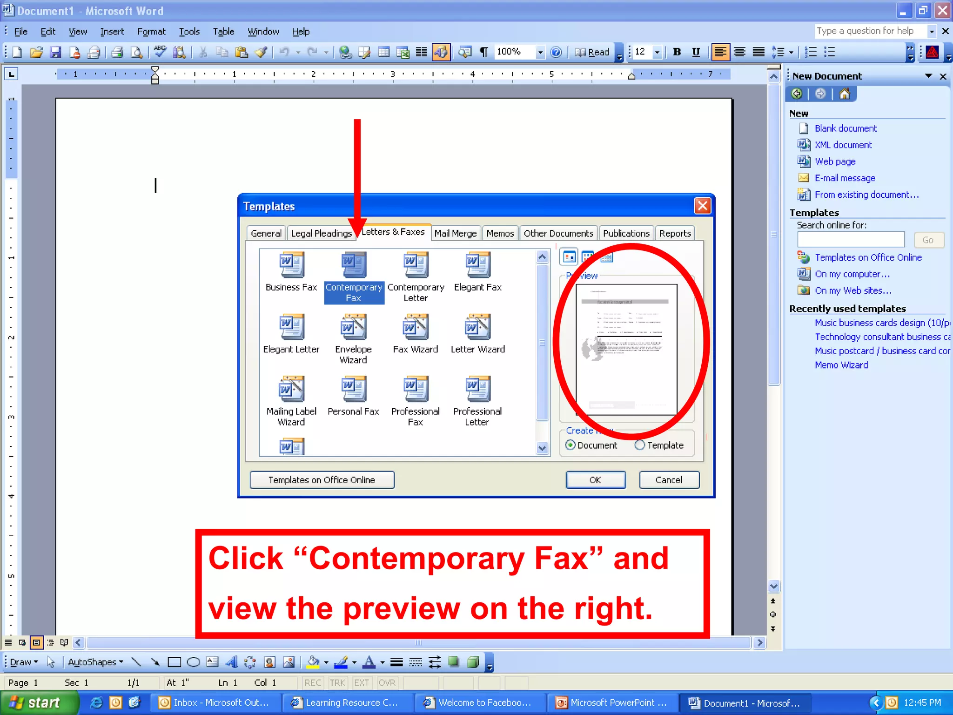
Task: Click the Blank document link
Action: pyautogui.click(x=846, y=128)
